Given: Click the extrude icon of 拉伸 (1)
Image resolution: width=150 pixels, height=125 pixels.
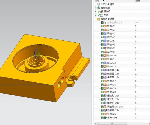Looking at the screenshot, I should coord(105,26).
